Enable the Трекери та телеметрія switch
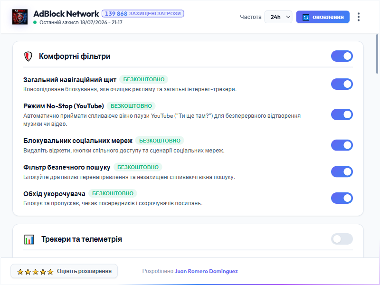This screenshot has height=285, width=380. point(342,239)
